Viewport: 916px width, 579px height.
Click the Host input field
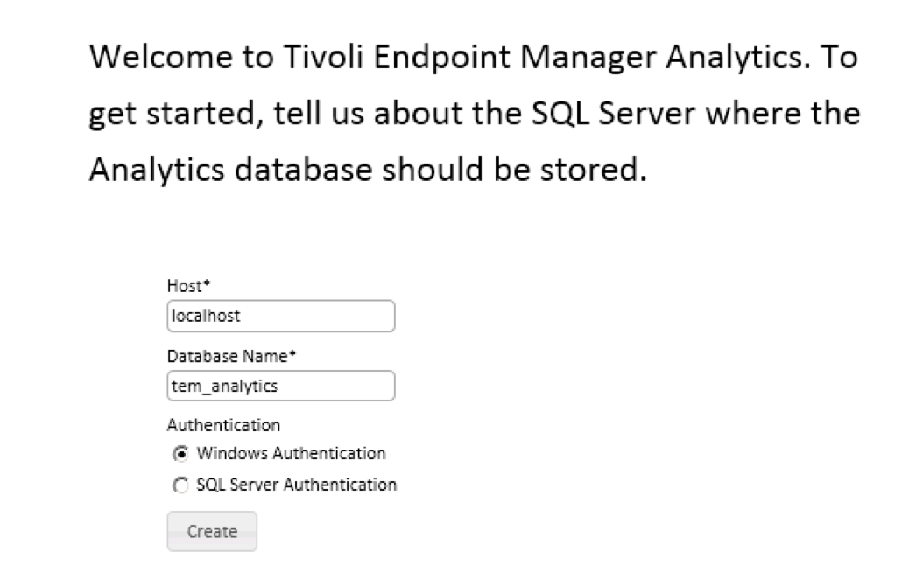pos(280,316)
